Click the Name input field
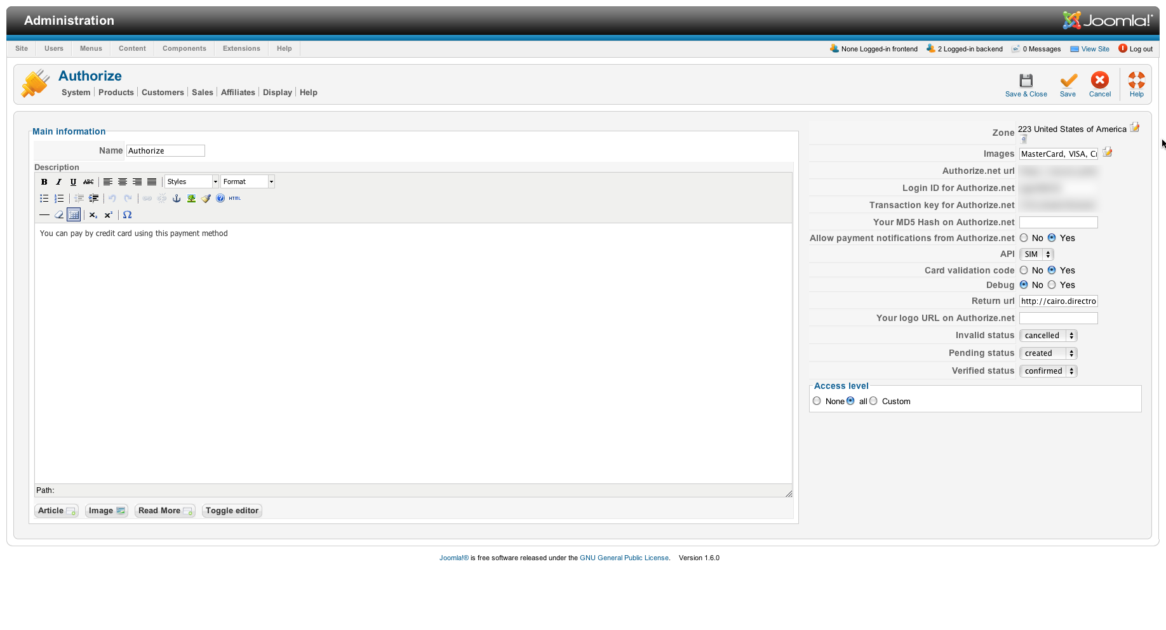 166,151
